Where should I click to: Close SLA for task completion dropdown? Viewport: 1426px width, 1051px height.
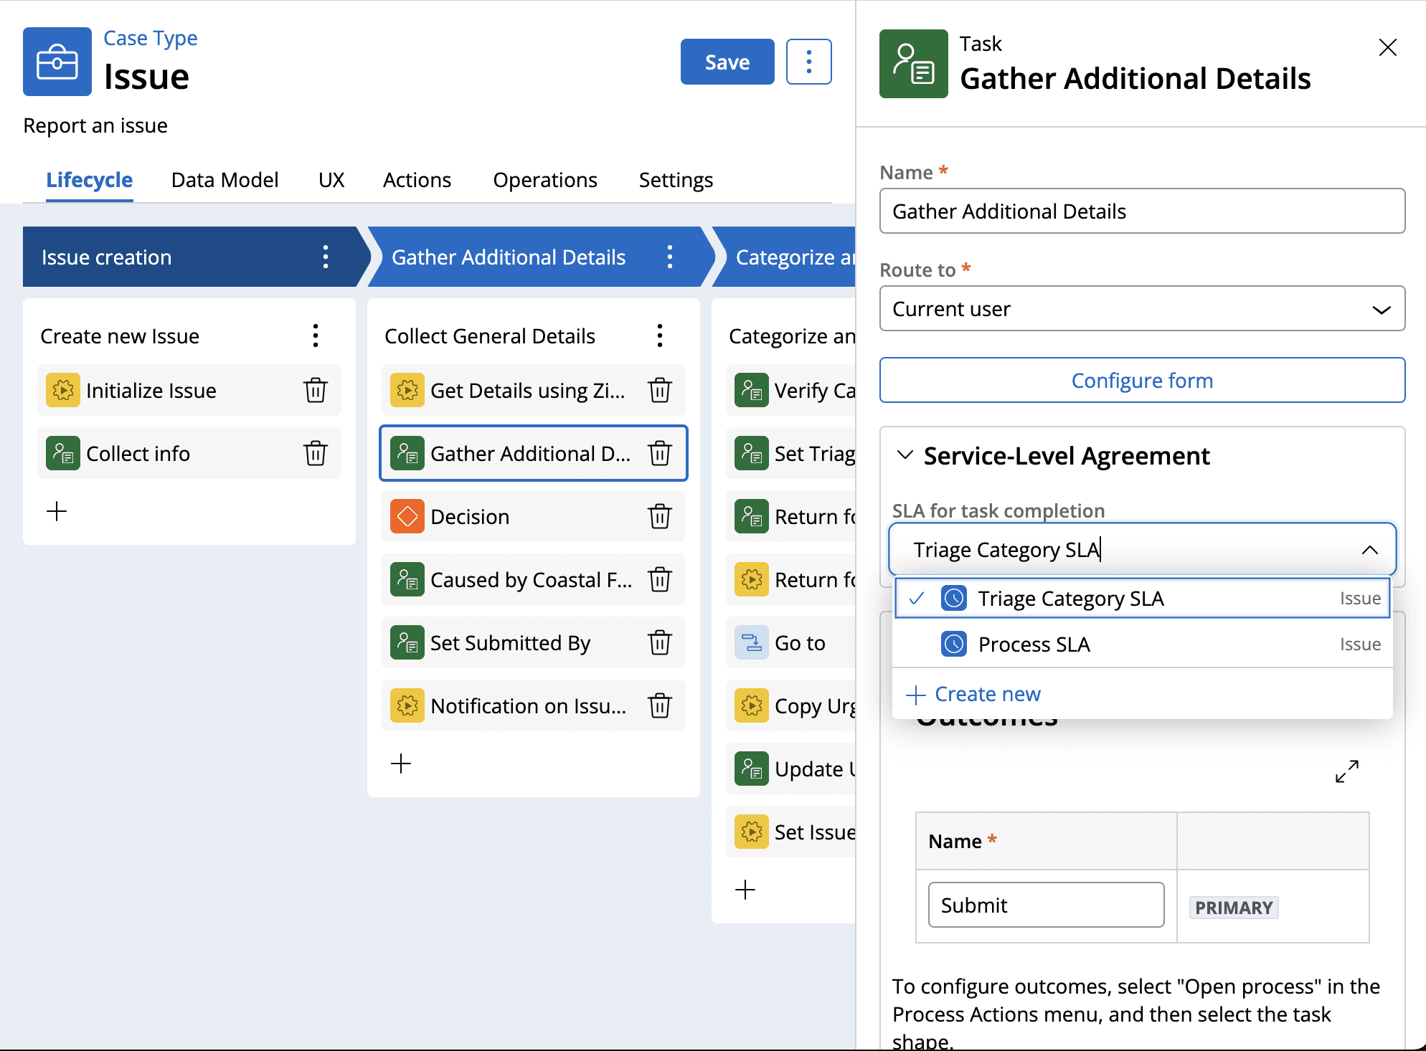[x=1369, y=550]
